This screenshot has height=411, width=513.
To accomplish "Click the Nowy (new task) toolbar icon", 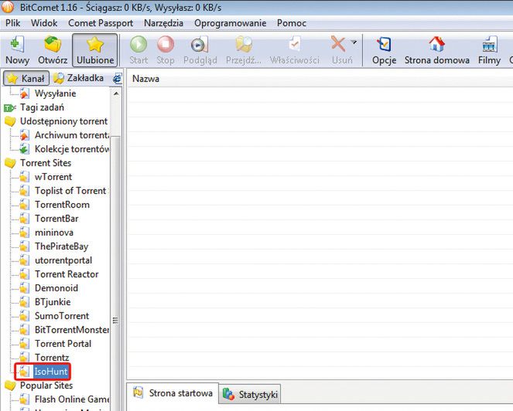I will [x=17, y=45].
